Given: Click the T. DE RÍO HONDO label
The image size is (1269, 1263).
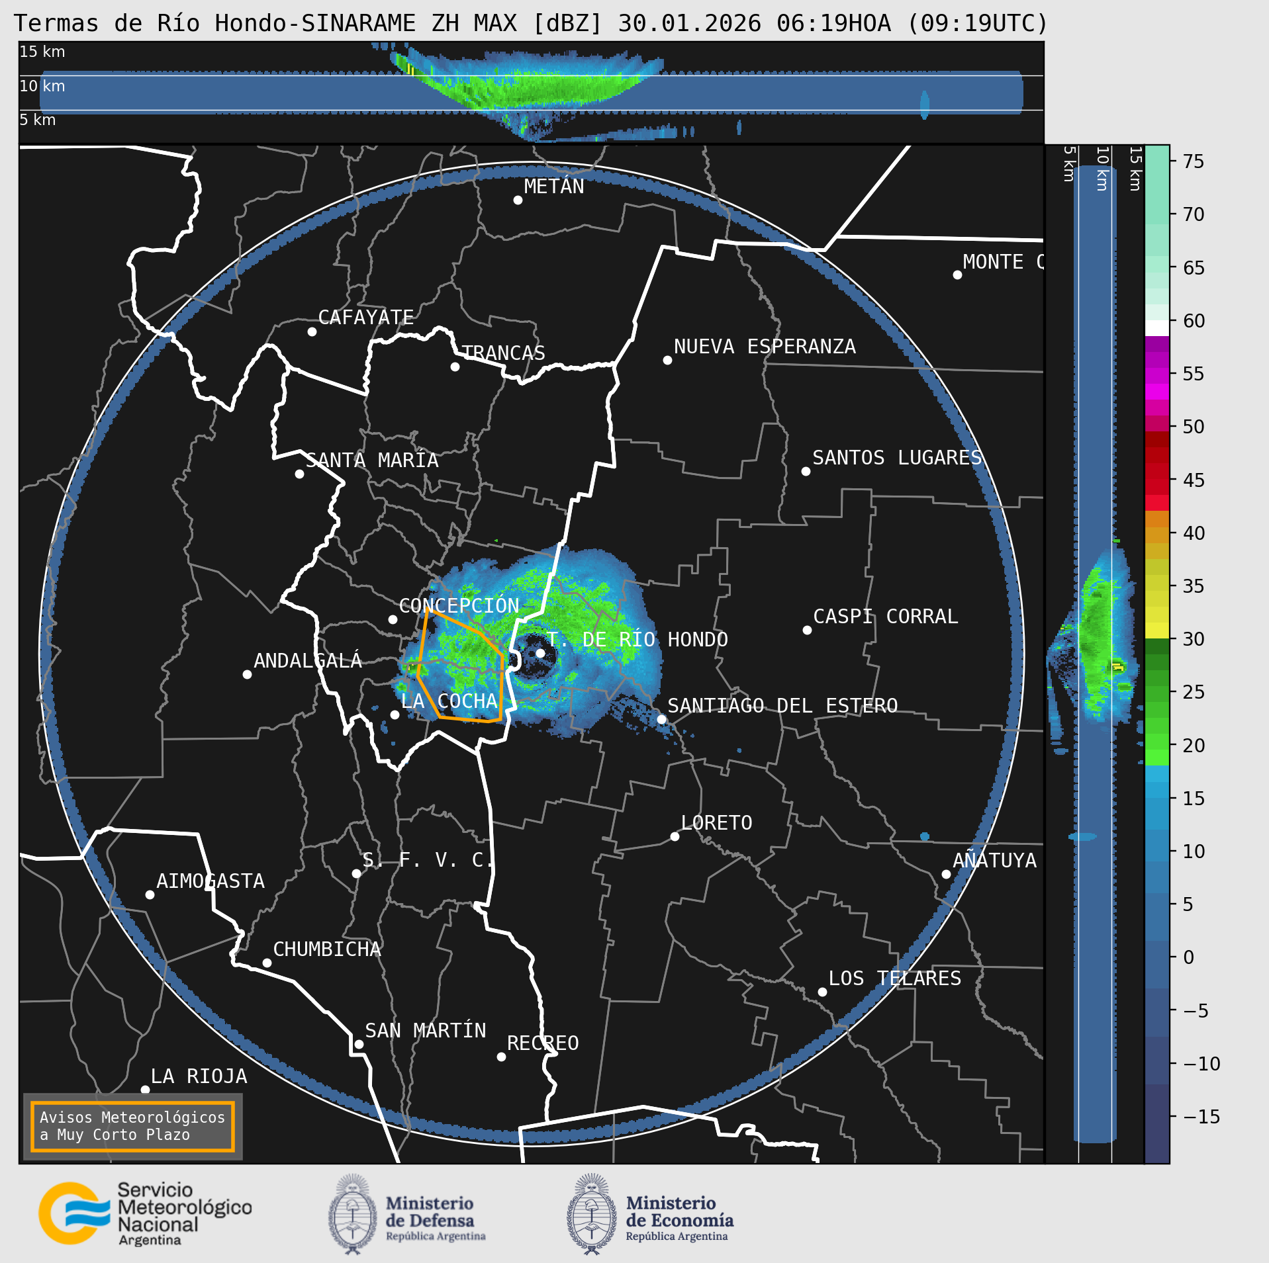Looking at the screenshot, I should click(637, 640).
